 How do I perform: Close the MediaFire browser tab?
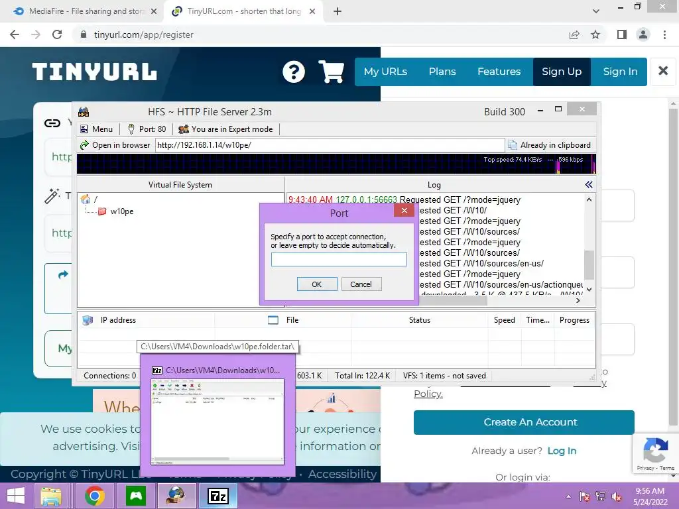153,11
